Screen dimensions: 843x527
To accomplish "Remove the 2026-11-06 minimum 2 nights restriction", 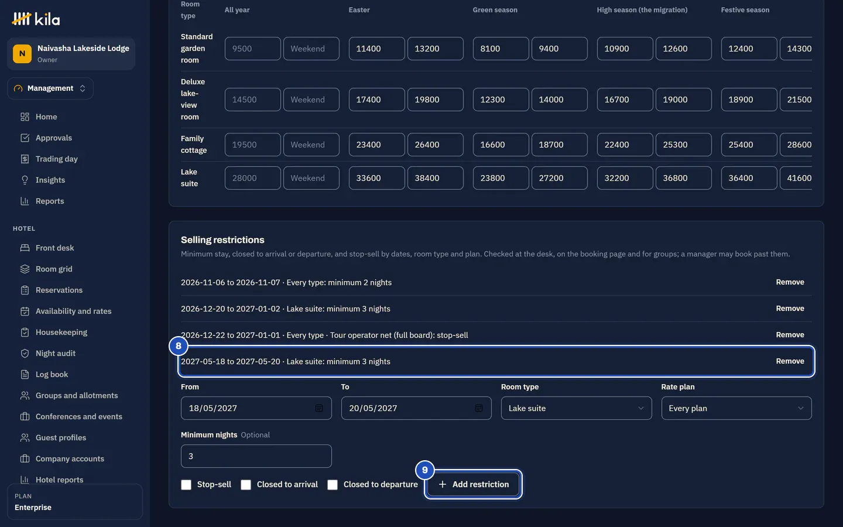I will pyautogui.click(x=790, y=282).
